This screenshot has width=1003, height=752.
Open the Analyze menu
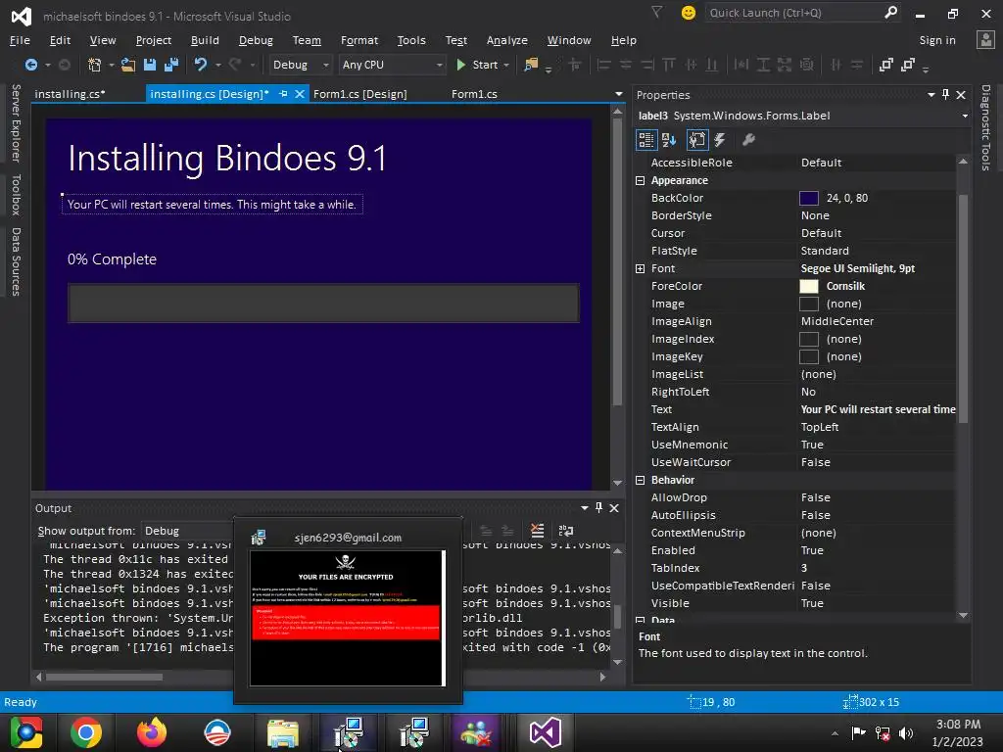point(506,40)
